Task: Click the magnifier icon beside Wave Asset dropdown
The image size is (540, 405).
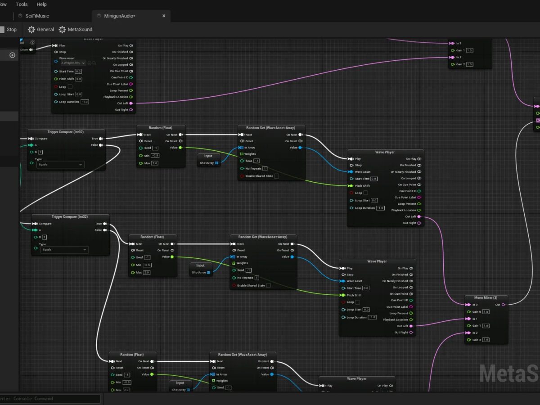Action: point(94,63)
